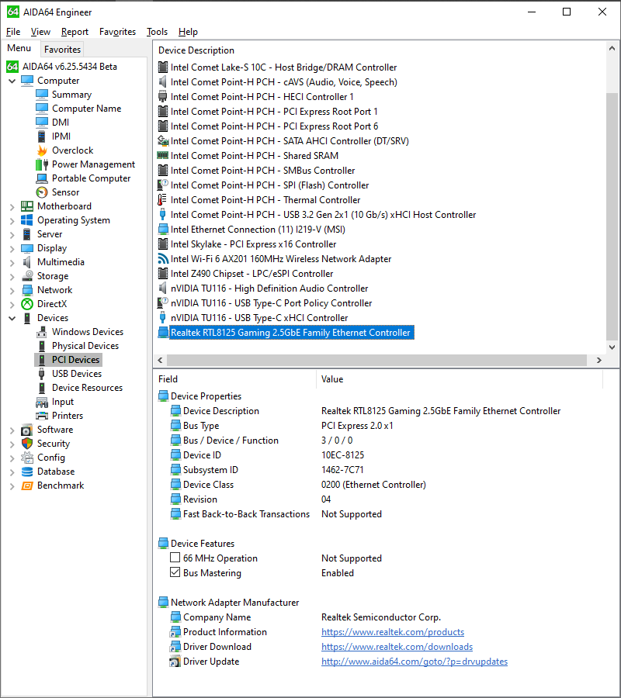Open the Help menu
Viewport: 621px width, 698px height.
(188, 32)
